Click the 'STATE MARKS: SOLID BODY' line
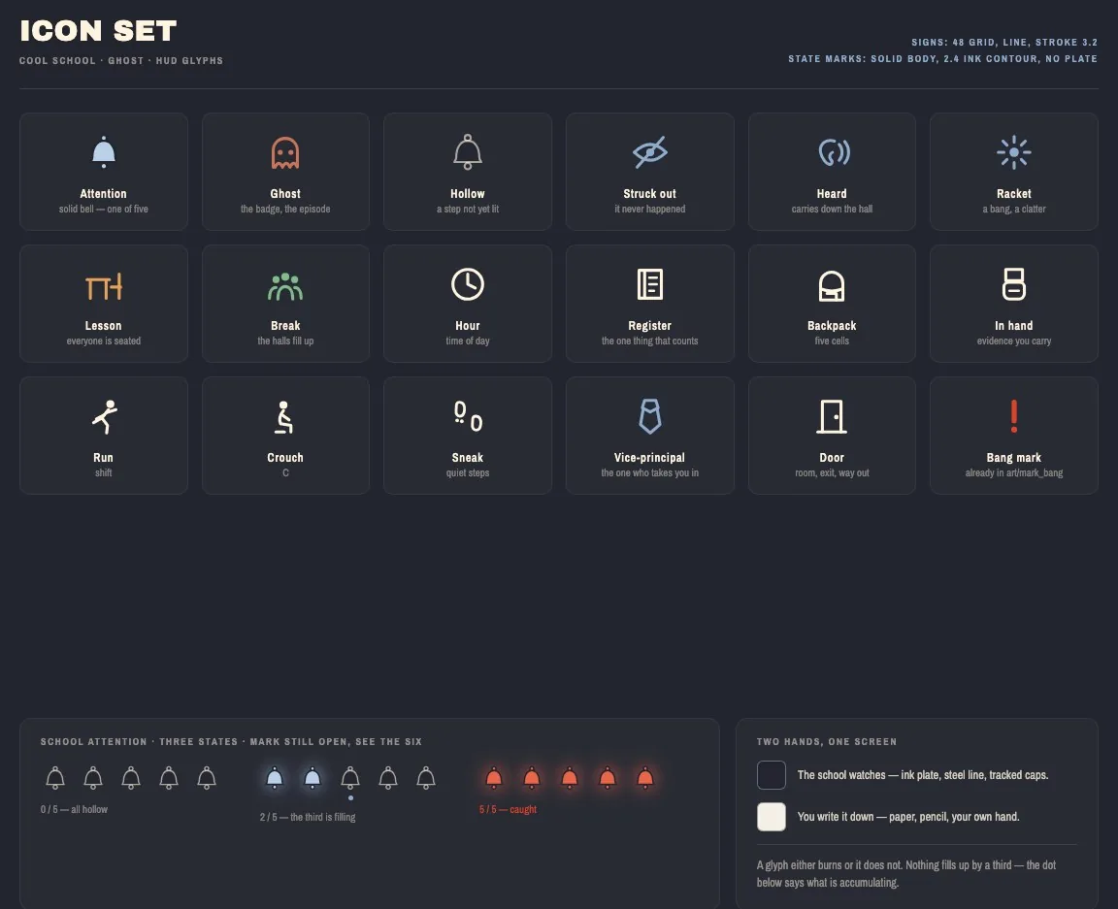The width and height of the screenshot is (1118, 909). [942, 58]
